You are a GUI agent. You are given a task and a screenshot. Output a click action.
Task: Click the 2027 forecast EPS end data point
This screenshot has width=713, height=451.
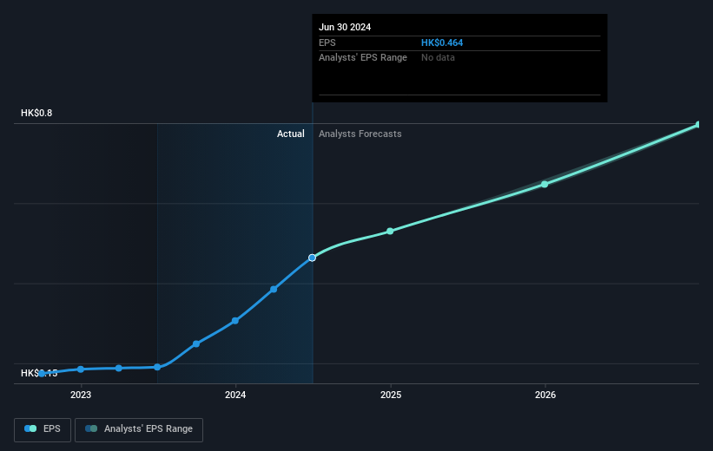pos(698,124)
